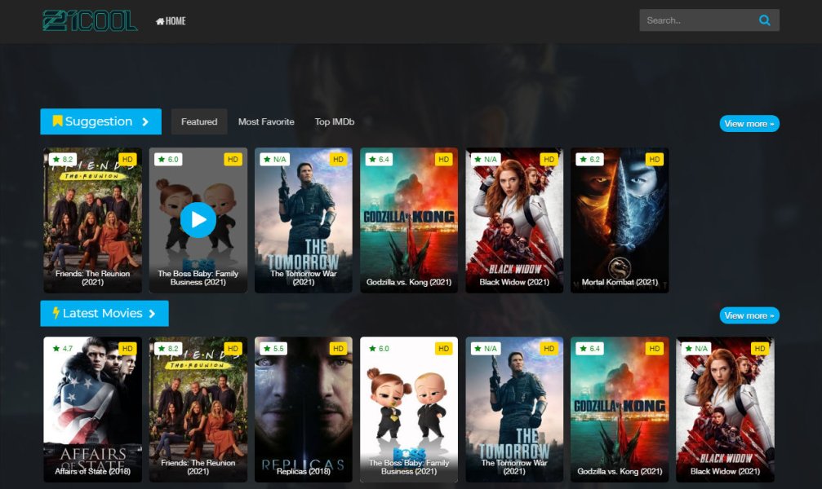The image size is (822, 489).
Task: Open Black Widow in Latest Movies
Action: pos(725,409)
